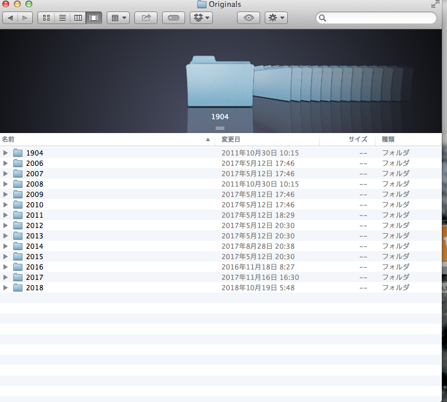Click the date 2017年11月16日 16:30
447x402 pixels.
(x=260, y=277)
